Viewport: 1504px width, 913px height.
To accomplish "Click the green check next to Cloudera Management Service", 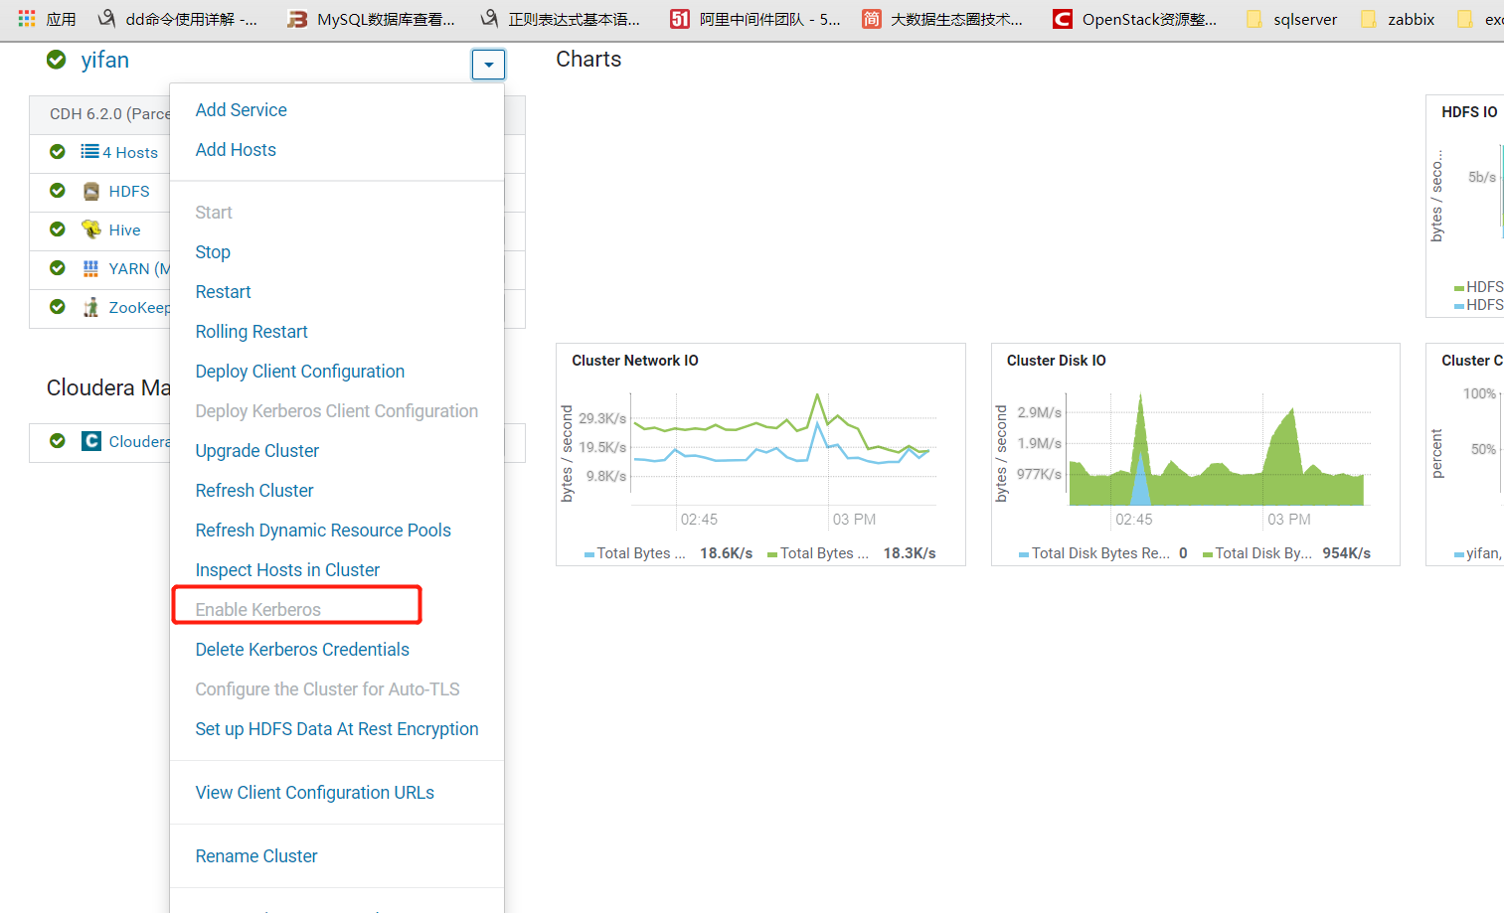I will [x=58, y=441].
